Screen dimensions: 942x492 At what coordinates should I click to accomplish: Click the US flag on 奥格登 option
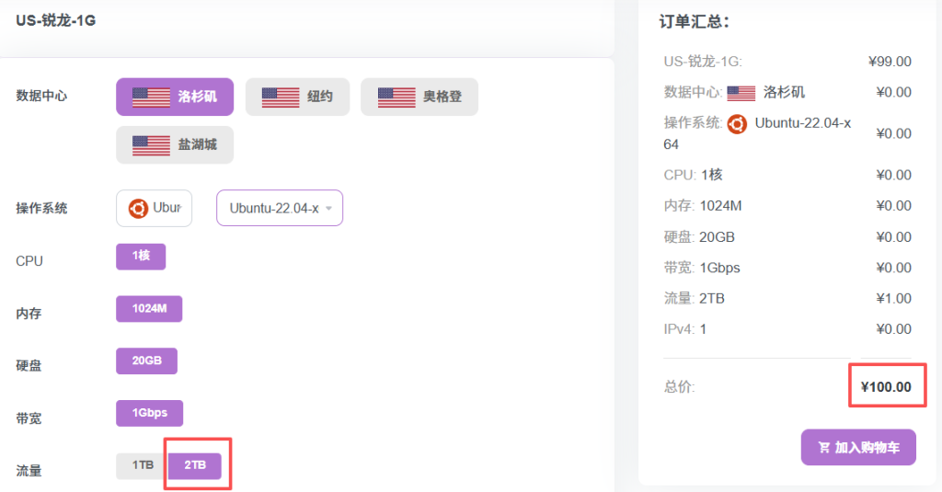(396, 97)
